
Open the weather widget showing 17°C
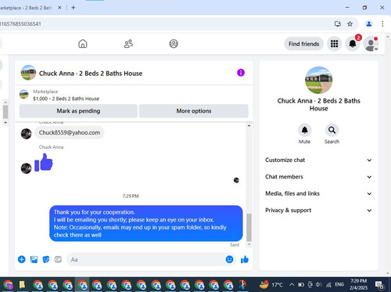[x=271, y=284]
